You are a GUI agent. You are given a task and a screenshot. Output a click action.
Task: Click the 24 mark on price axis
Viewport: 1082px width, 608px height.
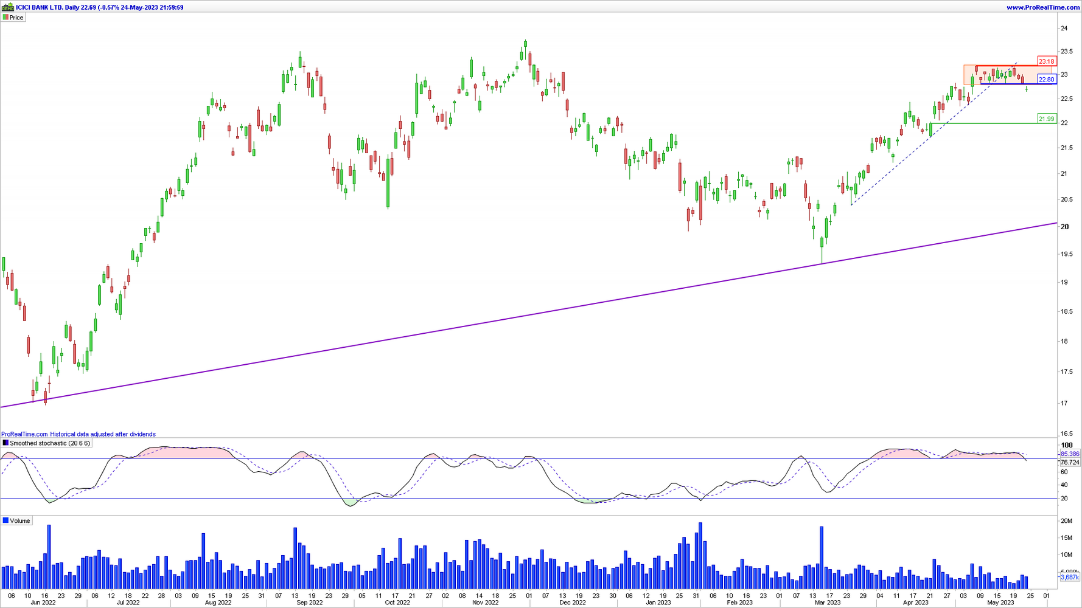click(x=1064, y=29)
